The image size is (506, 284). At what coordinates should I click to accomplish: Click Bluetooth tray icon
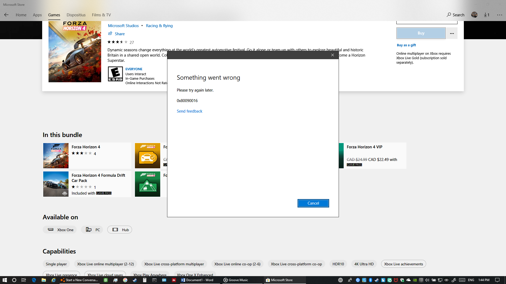click(x=370, y=280)
